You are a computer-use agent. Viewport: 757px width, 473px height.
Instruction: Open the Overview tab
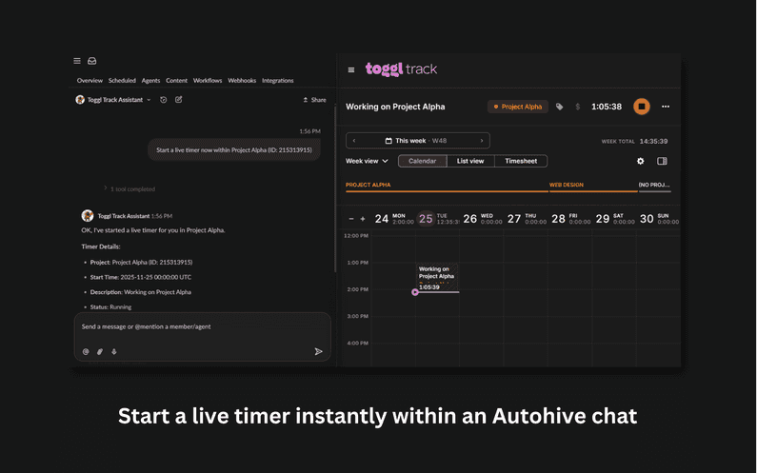(90, 81)
